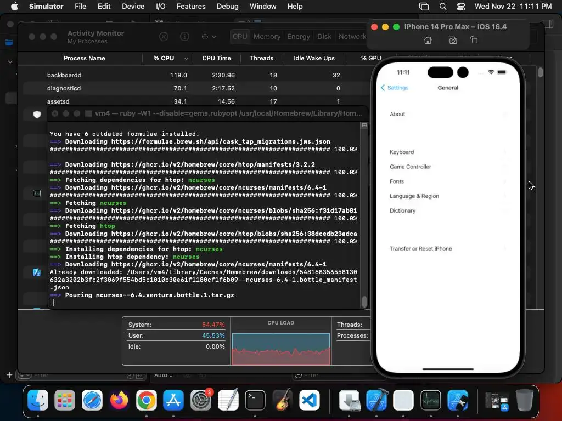
Task: Click the add button in Xcode navigator footer
Action: (x=9, y=375)
